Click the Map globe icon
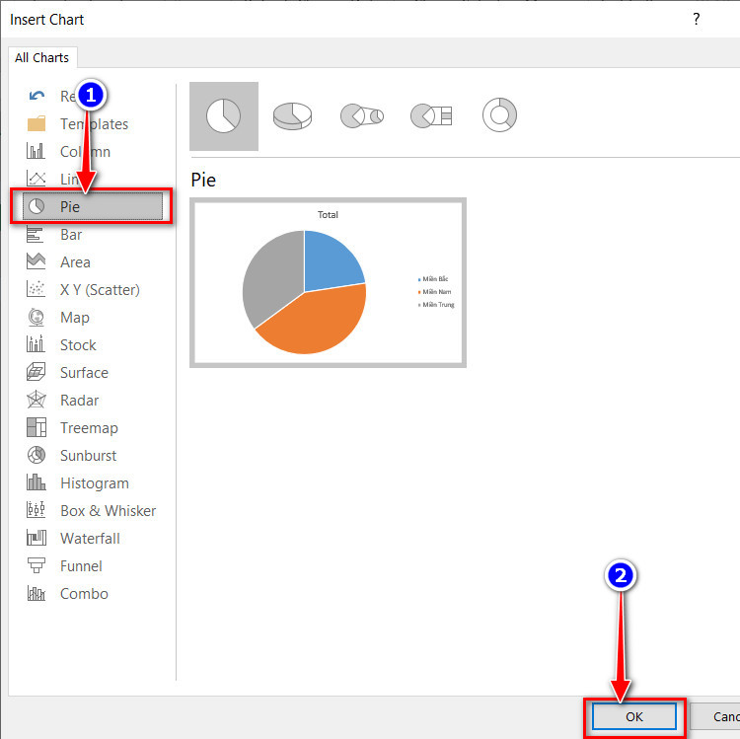The height and width of the screenshot is (739, 740). [36, 317]
